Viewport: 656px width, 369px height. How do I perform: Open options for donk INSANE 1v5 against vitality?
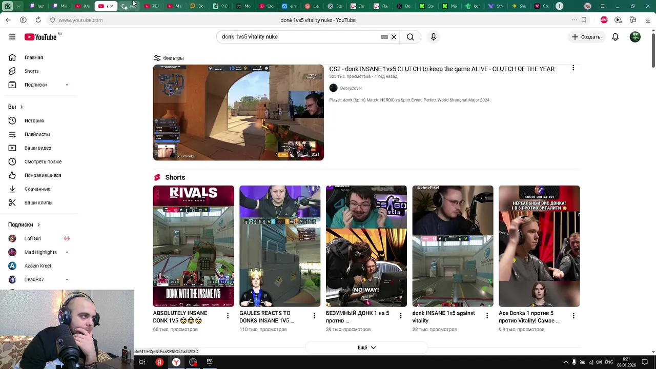click(x=487, y=316)
